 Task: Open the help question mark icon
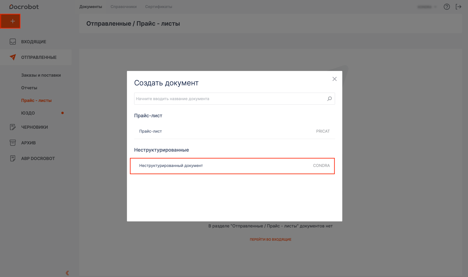pos(447,7)
